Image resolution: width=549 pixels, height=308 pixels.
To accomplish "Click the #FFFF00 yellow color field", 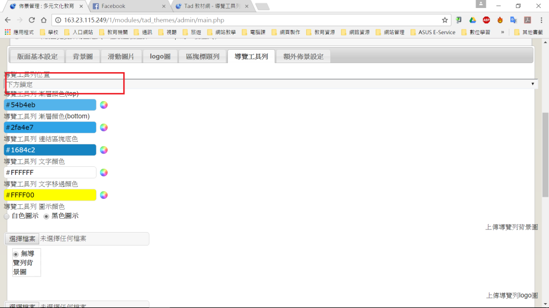I will coord(50,195).
